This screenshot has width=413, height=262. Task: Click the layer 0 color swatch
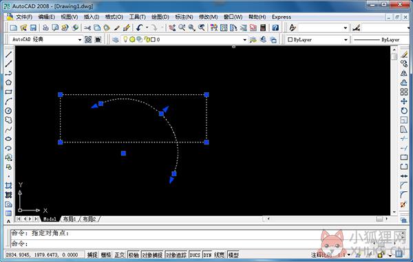(153, 39)
